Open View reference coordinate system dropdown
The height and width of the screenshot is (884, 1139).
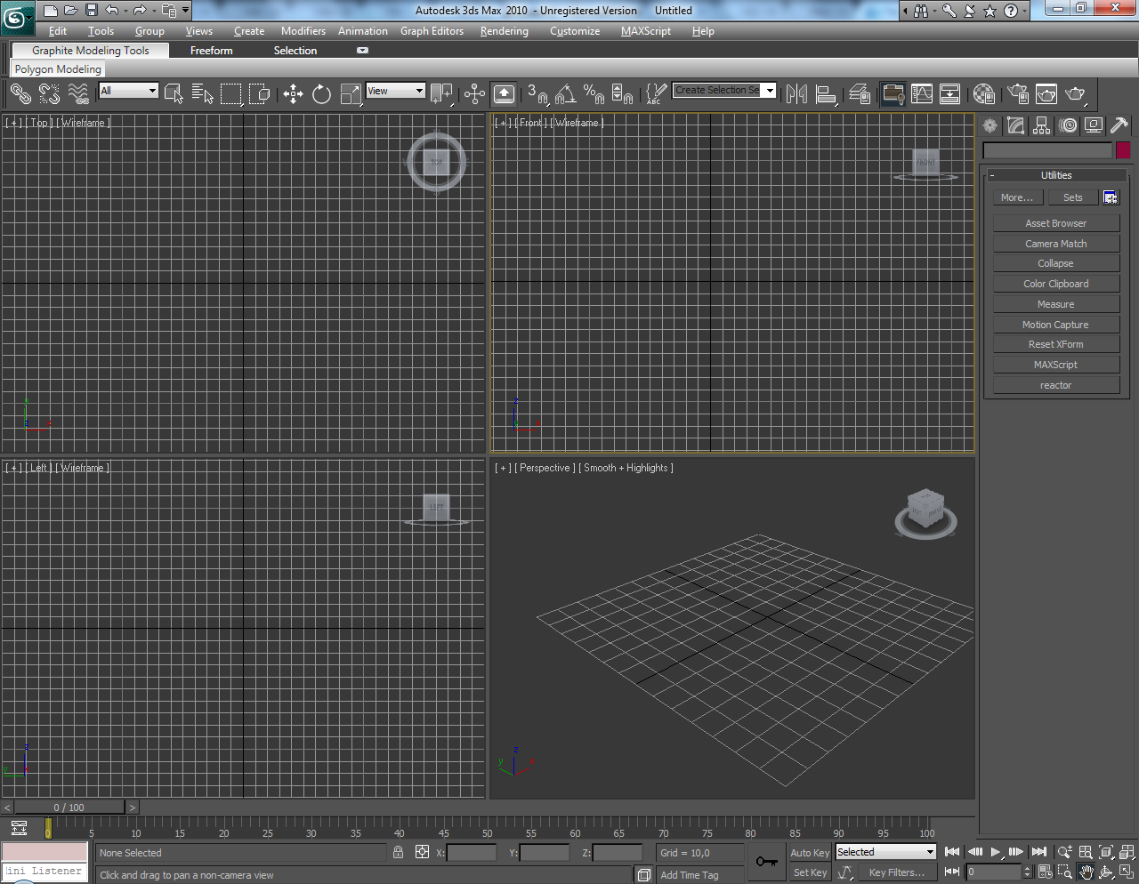click(x=396, y=91)
